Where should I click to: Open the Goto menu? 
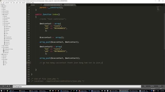pyautogui.click(x=17, y=3)
